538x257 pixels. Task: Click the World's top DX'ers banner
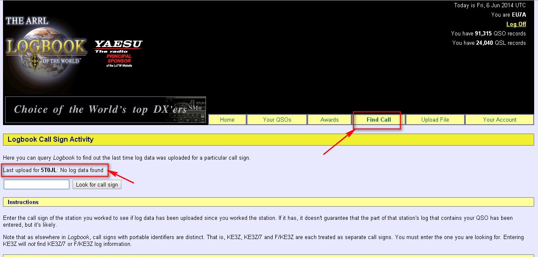pyautogui.click(x=105, y=110)
